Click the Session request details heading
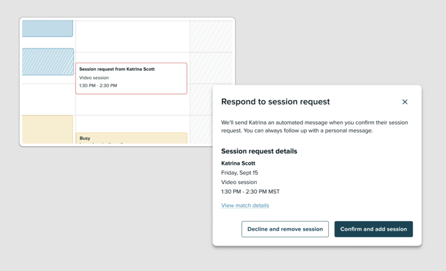 tap(259, 151)
